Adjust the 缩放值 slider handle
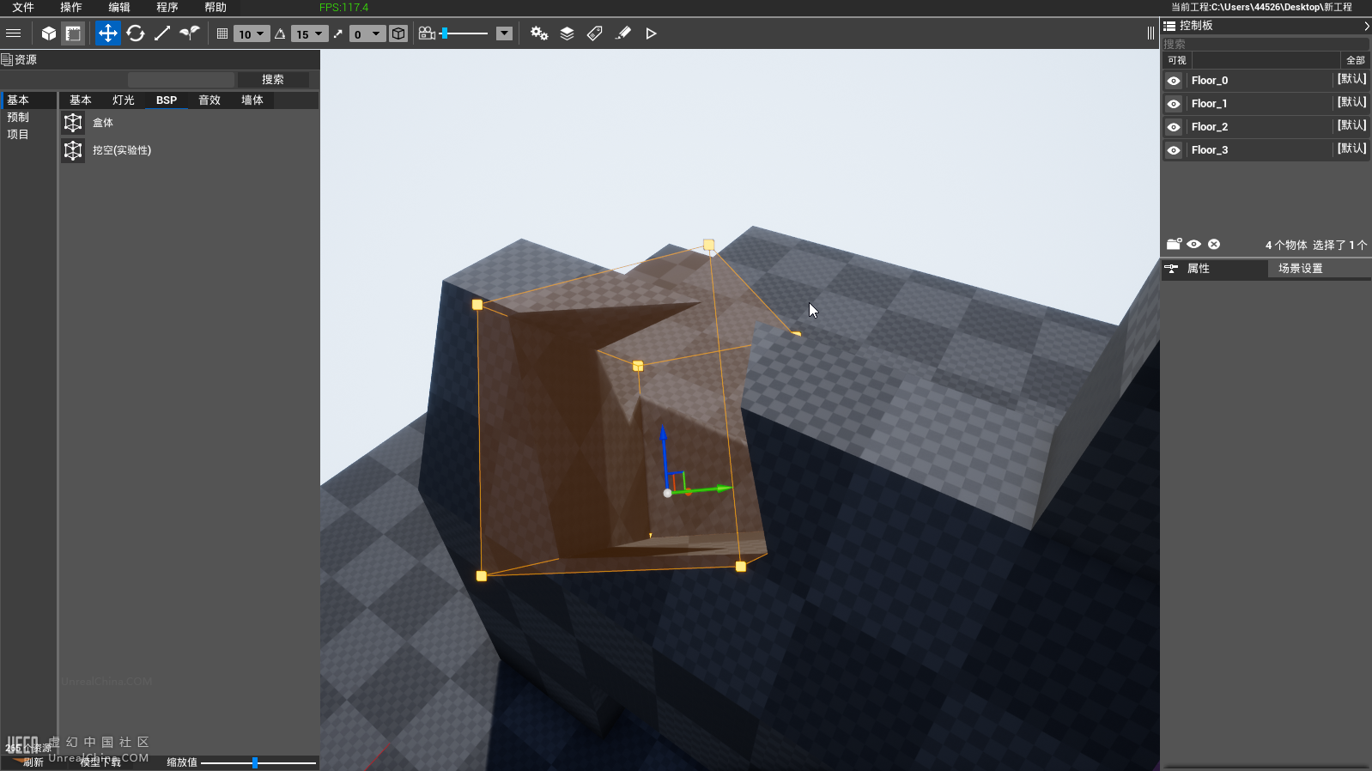1372x771 pixels. point(255,762)
